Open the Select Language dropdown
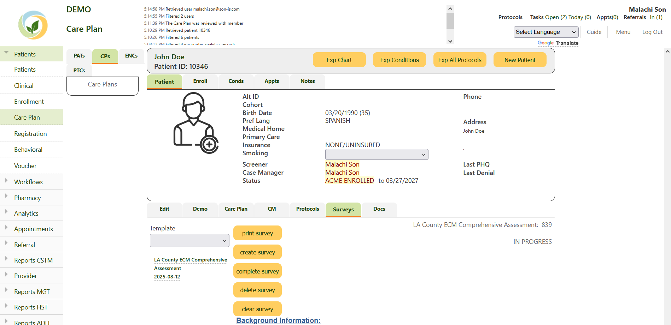Image resolution: width=671 pixels, height=325 pixels. 545,32
